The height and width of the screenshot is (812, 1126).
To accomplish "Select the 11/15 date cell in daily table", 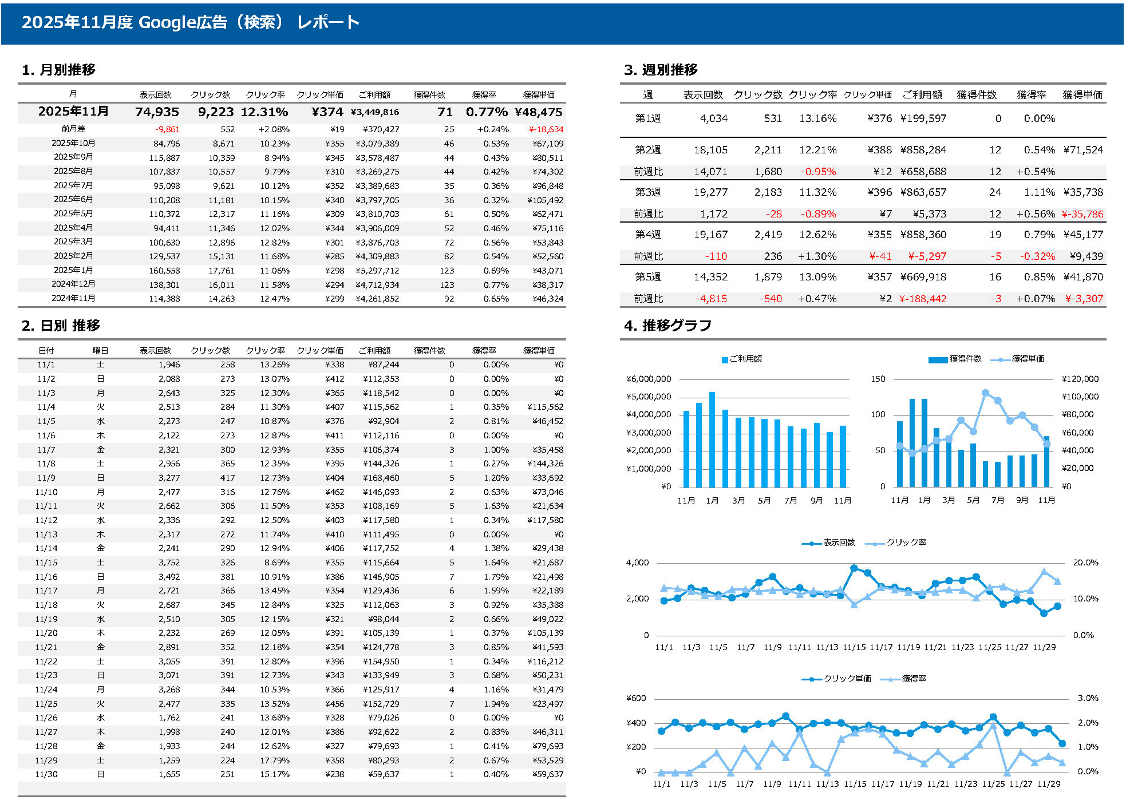I will point(46,563).
